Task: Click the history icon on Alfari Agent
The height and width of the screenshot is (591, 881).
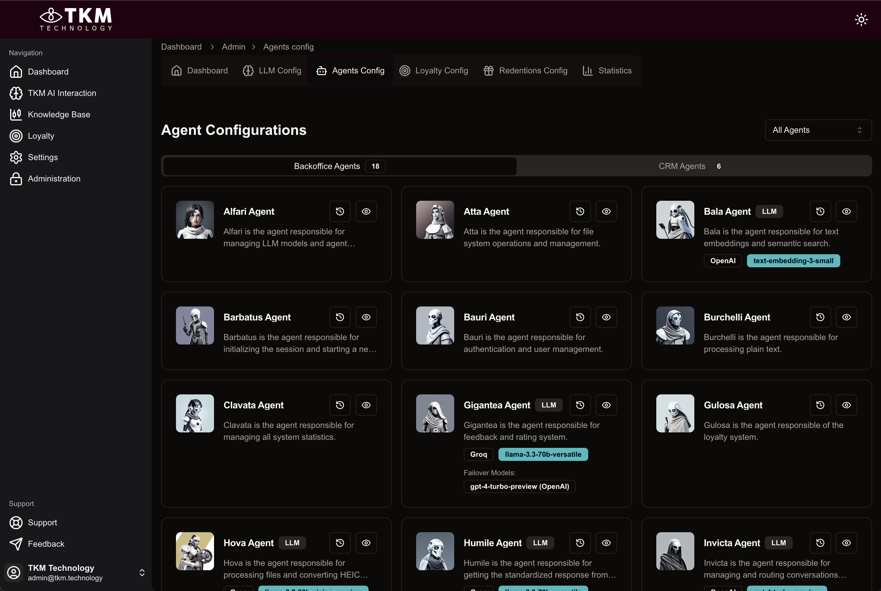Action: [x=340, y=211]
